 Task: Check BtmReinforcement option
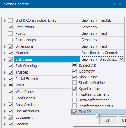click(74, 100)
